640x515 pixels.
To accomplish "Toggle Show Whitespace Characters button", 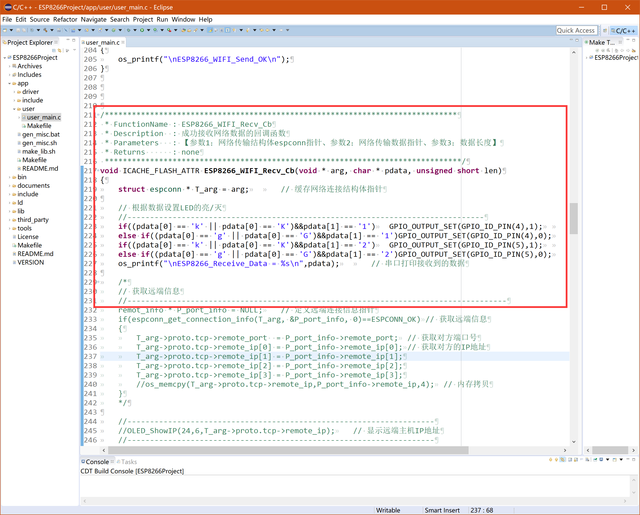I will pos(227,30).
